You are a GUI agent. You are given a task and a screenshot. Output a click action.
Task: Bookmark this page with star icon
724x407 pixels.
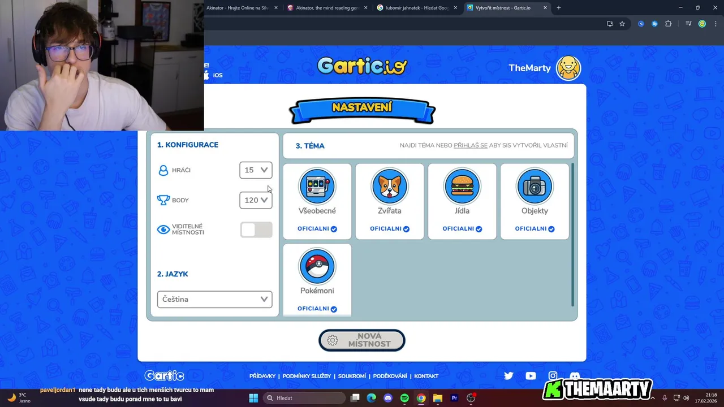[622, 24]
